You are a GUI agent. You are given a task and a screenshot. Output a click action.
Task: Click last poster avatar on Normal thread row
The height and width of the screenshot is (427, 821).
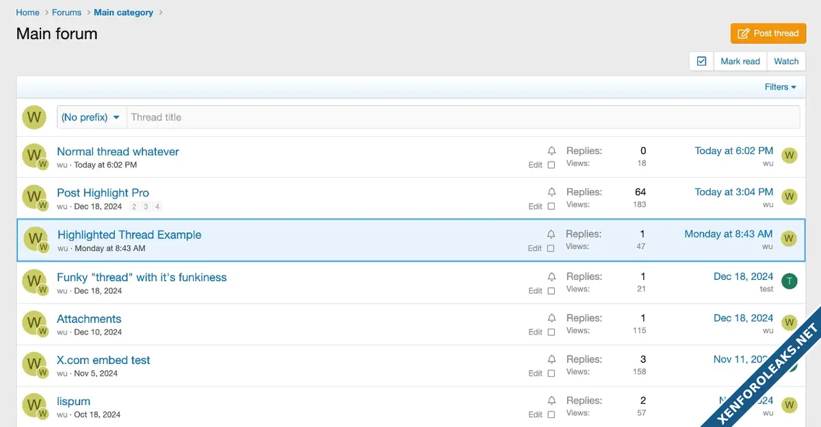coord(789,155)
